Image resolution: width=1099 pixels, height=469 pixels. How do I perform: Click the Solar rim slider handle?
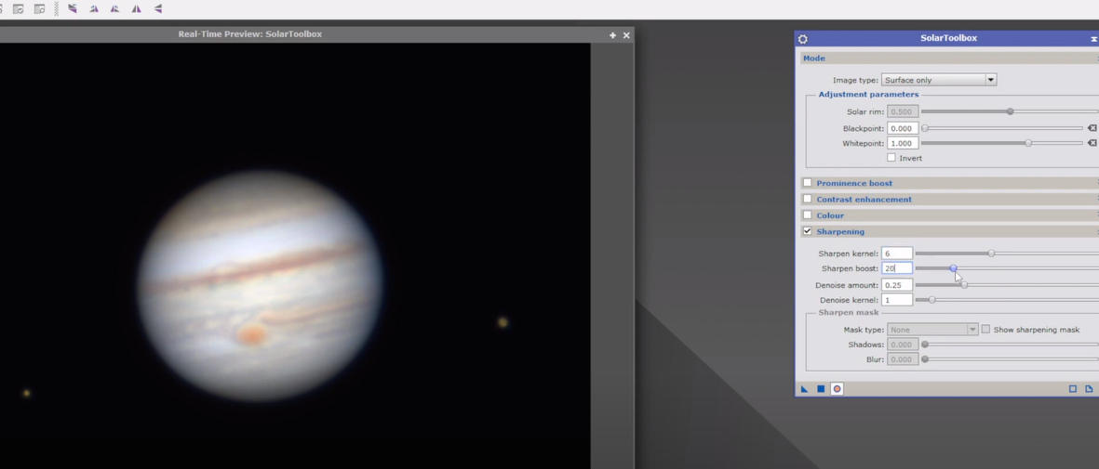1010,111
